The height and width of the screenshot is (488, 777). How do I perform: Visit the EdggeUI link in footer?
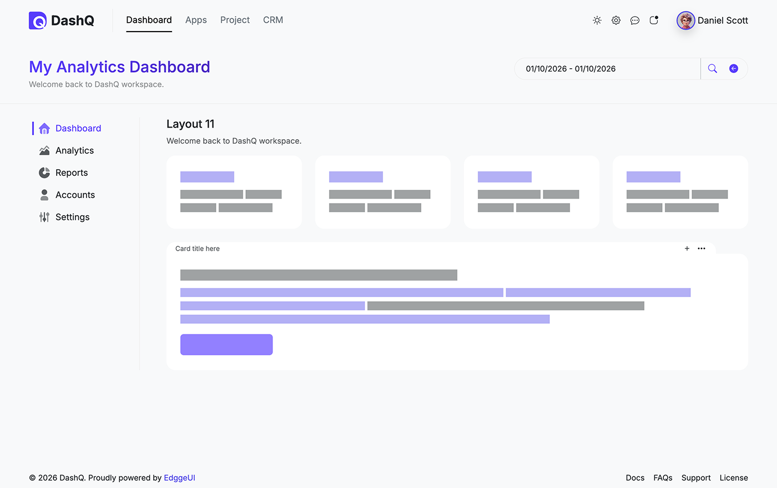179,477
